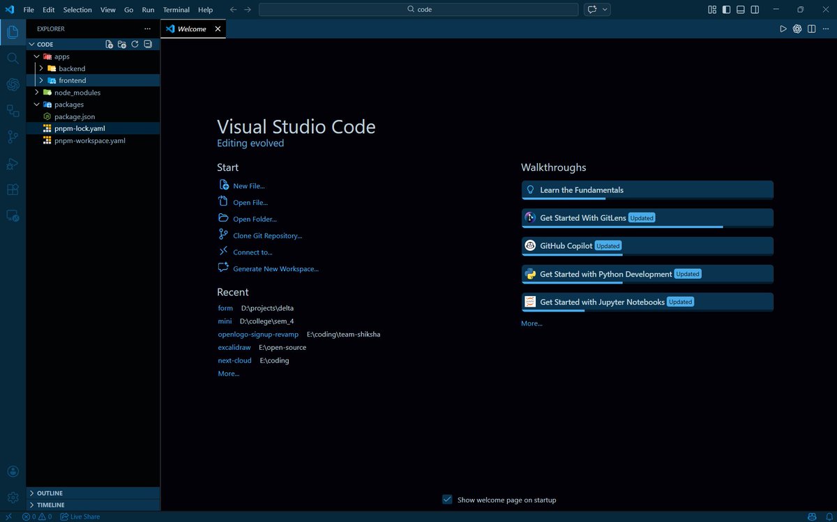Click Generate New Workspace... link
The image size is (837, 522).
pos(276,269)
